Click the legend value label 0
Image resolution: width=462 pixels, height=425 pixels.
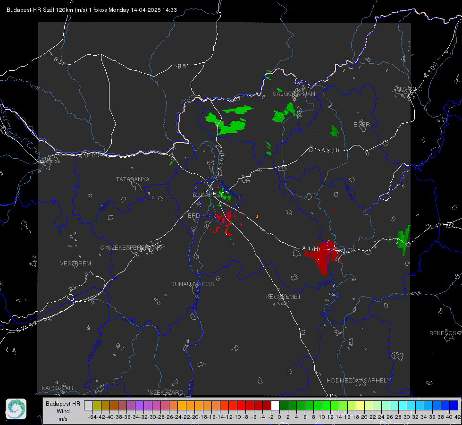tap(279, 417)
